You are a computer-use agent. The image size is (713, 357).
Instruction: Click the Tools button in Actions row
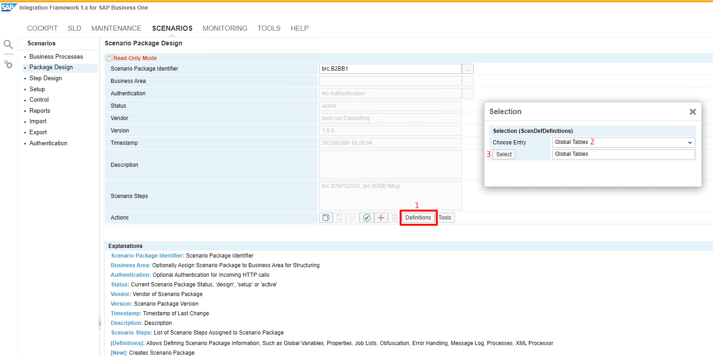445,218
